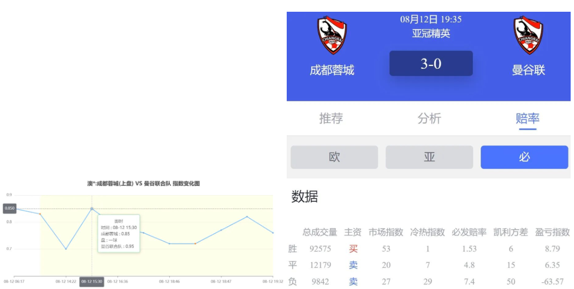Click the last data point at 08-12 19:32
The width and height of the screenshot is (574, 289).
[x=273, y=233]
